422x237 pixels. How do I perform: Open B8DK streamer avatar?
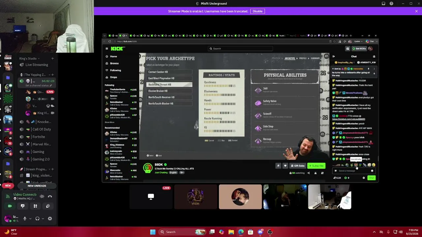click(x=148, y=168)
